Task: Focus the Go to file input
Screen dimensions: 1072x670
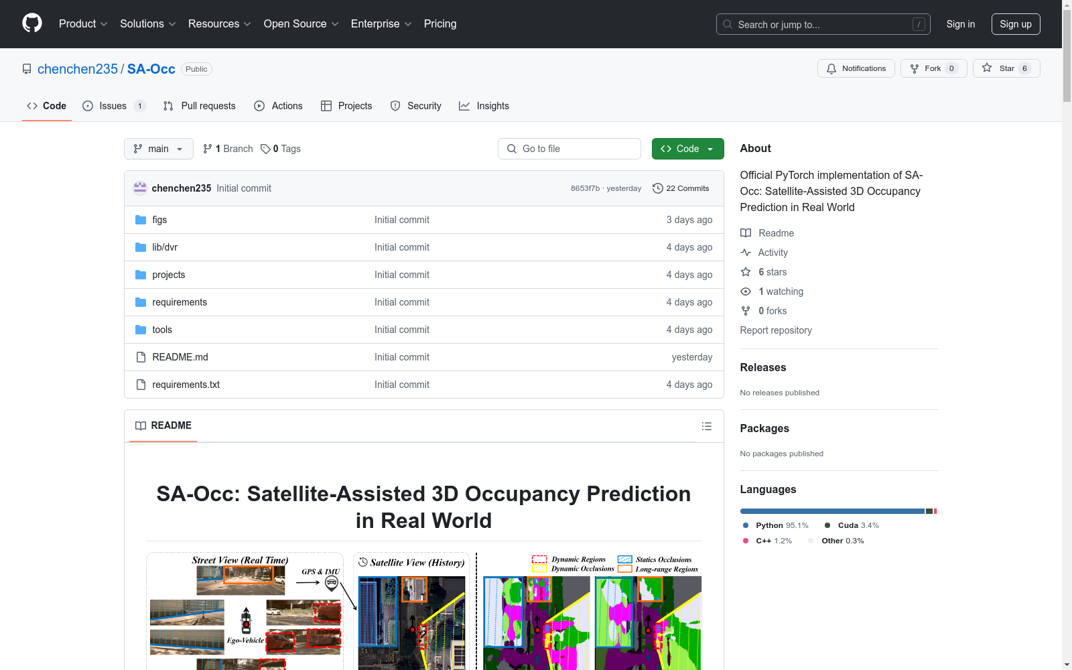Action: pos(569,149)
